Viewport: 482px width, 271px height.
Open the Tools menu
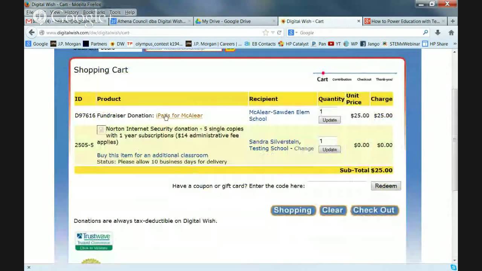click(x=115, y=12)
